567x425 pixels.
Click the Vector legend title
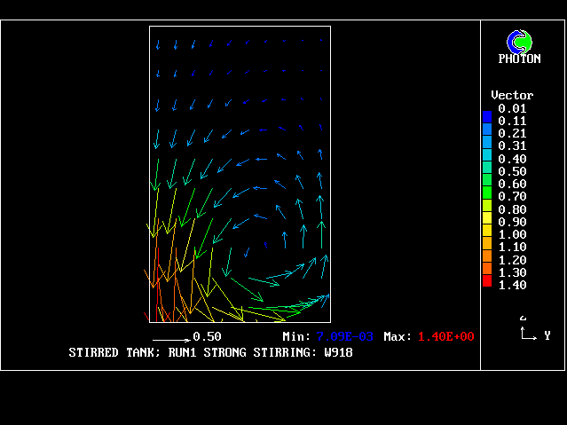point(512,95)
